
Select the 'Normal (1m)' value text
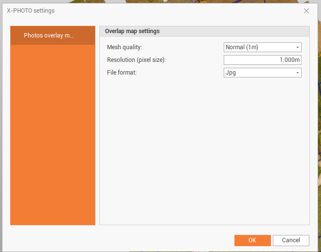pos(242,47)
